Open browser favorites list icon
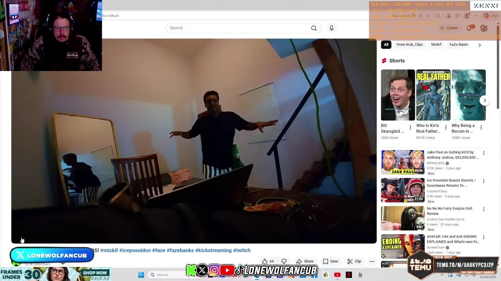Viewport: 501px width, 281px height. [x=458, y=16]
